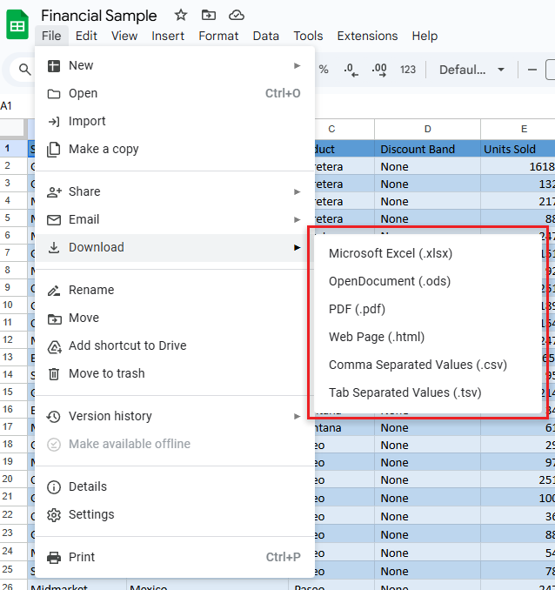Open the Help menu

[x=425, y=36]
